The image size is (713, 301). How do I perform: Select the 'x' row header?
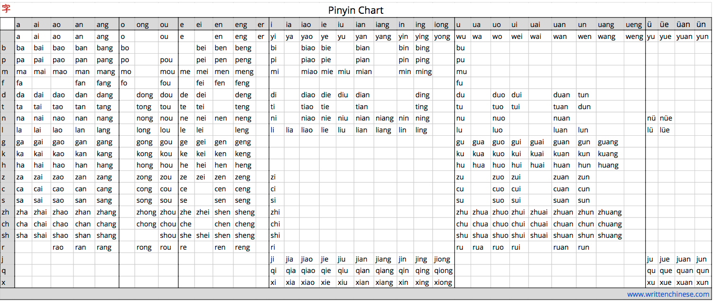4,282
